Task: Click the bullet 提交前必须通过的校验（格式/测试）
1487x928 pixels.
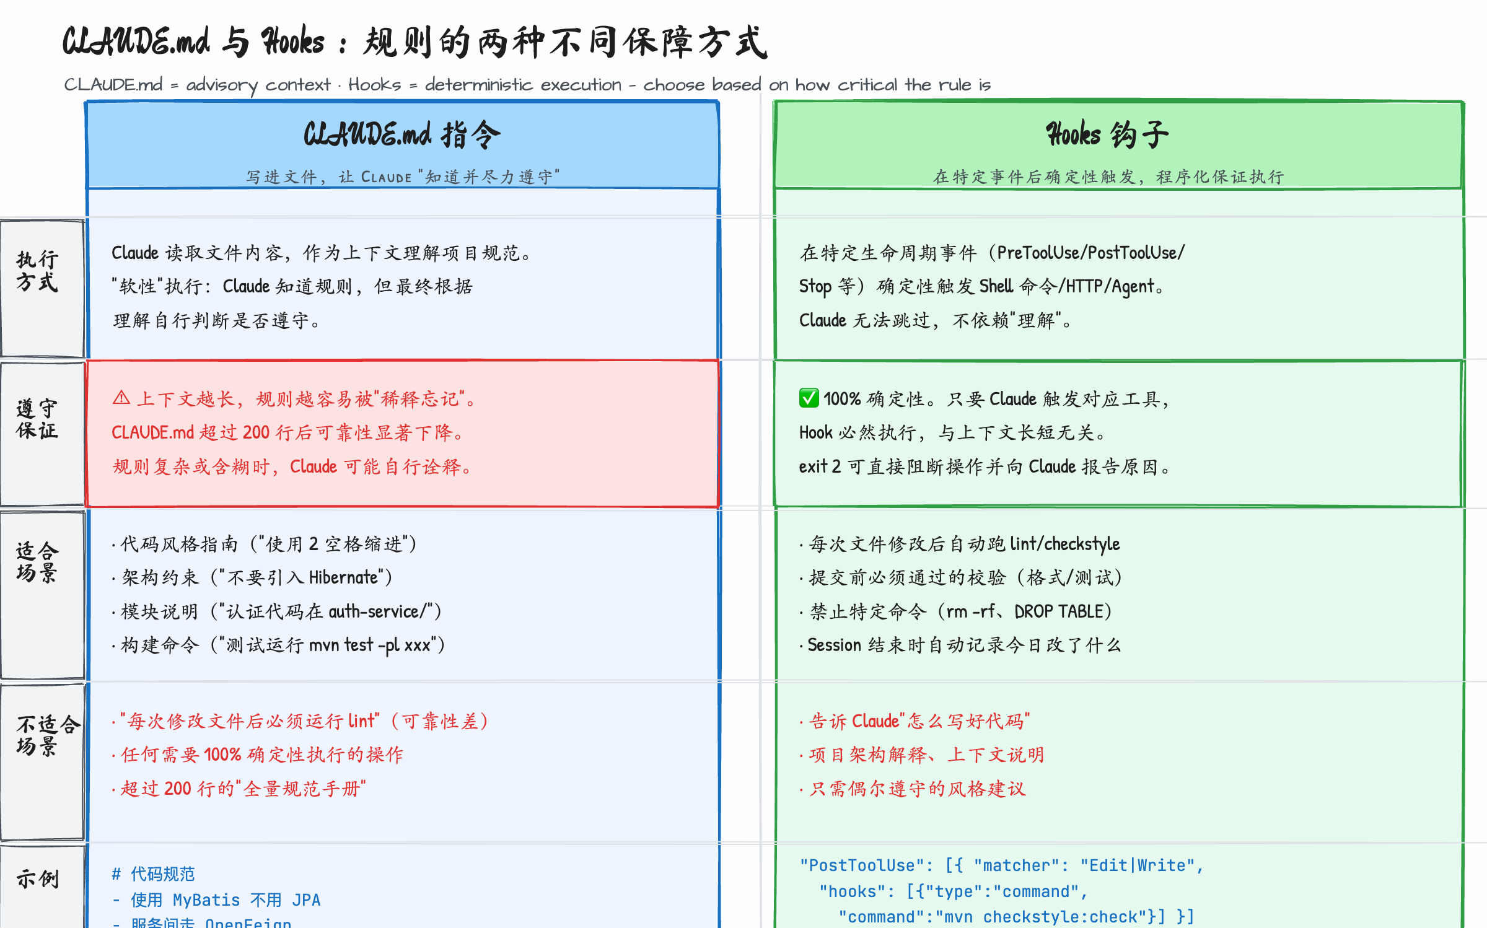Action: coord(960,577)
